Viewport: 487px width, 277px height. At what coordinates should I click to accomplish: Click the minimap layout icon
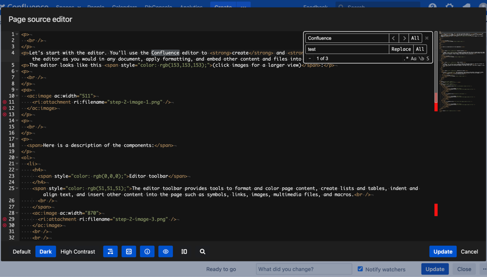184,252
